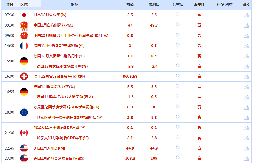Open the 中国1月官方制造业PMI indicator link
Screen dimensions: 255x163
(x=53, y=25)
